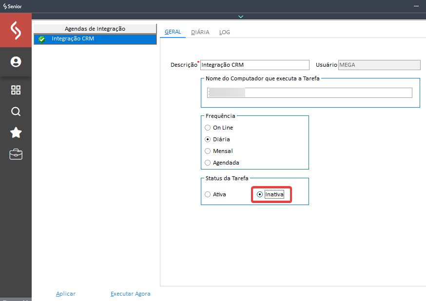This screenshot has width=426, height=301.
Task: Minimize the Senior window
Action: [x=416, y=6]
